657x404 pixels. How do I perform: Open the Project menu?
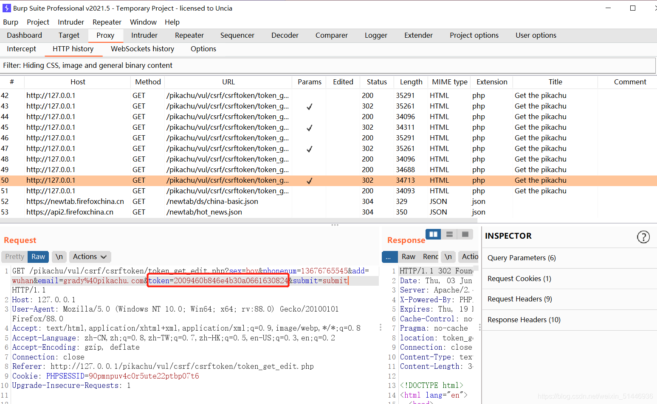pos(38,22)
